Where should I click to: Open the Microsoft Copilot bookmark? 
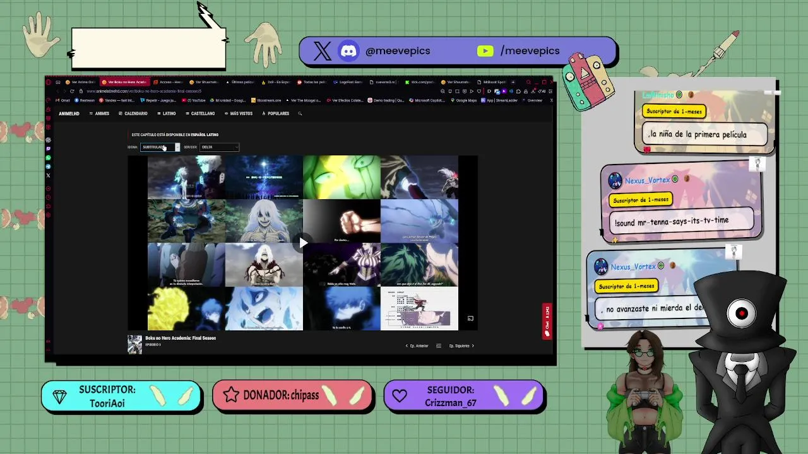(427, 100)
